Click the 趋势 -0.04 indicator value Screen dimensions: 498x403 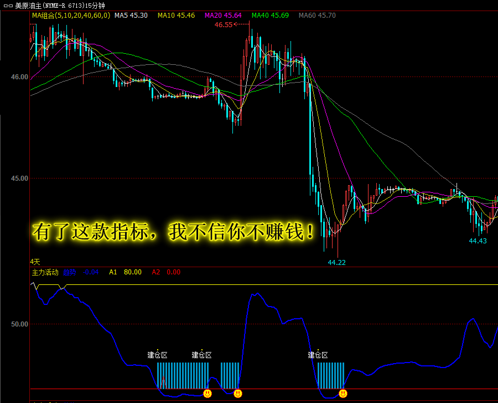[81, 272]
